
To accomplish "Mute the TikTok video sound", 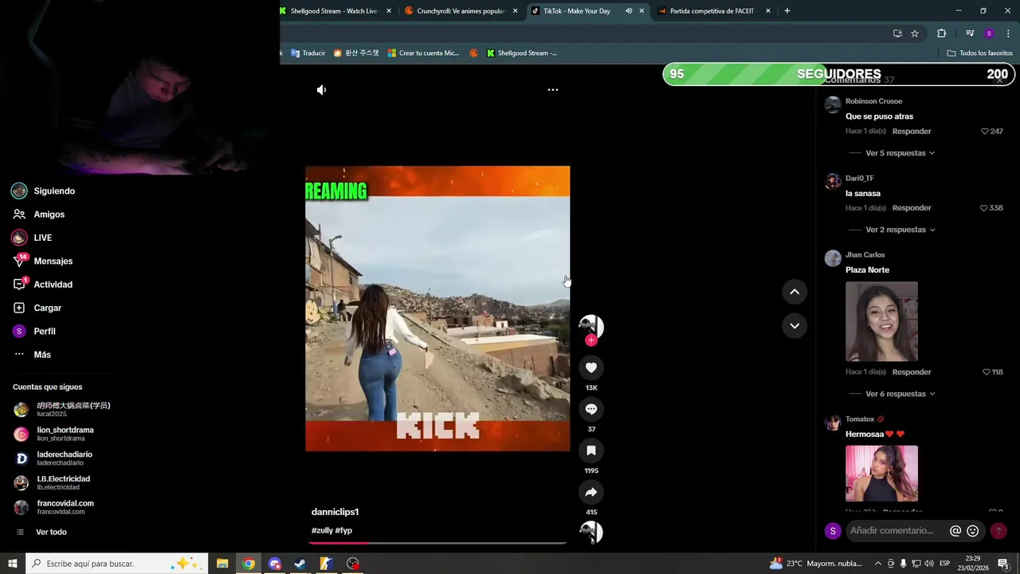I will click(321, 90).
